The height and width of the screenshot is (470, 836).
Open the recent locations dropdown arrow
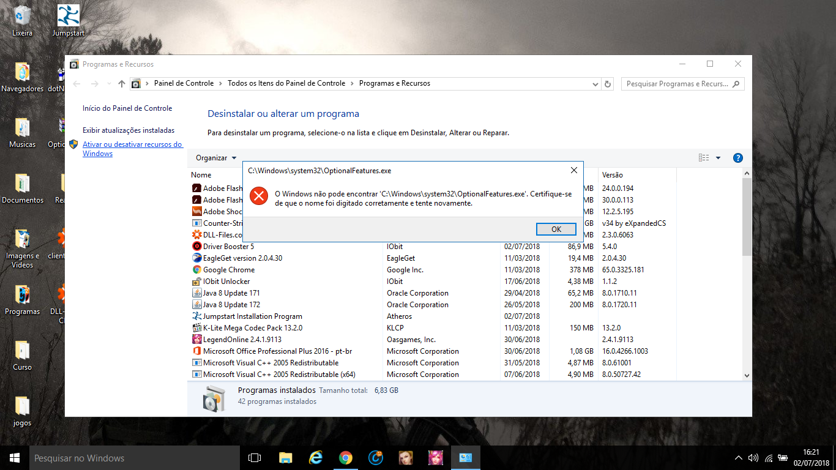pos(109,84)
